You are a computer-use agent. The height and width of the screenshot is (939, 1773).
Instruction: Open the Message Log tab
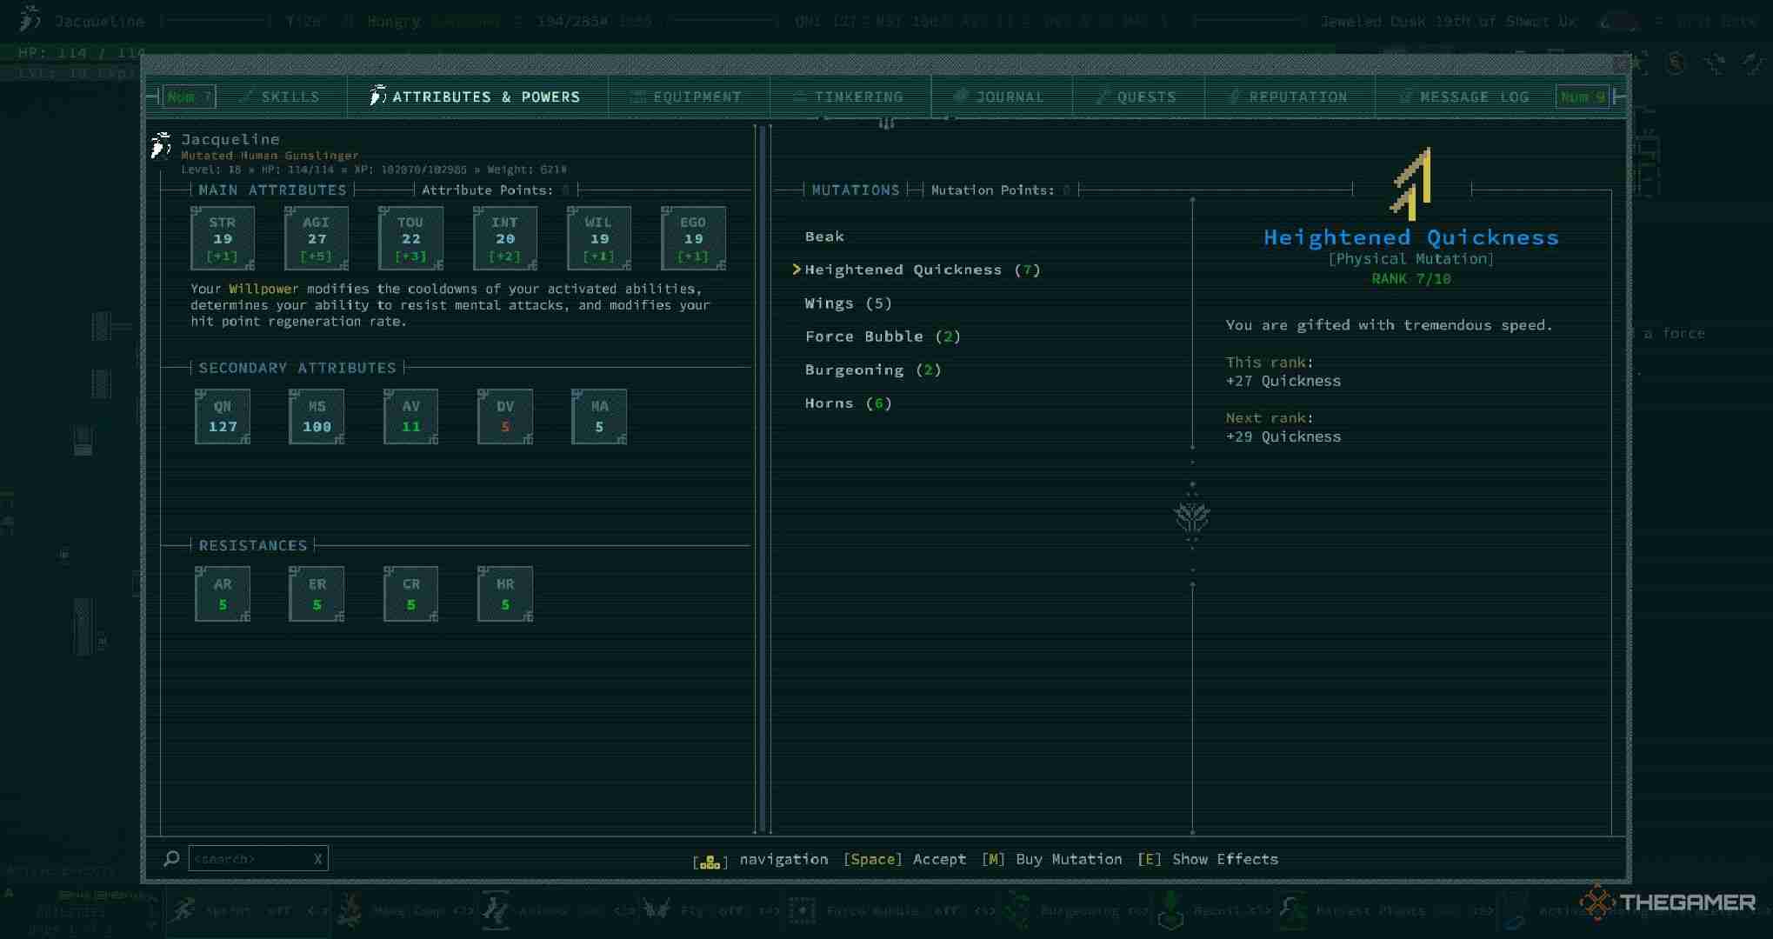[x=1464, y=97]
